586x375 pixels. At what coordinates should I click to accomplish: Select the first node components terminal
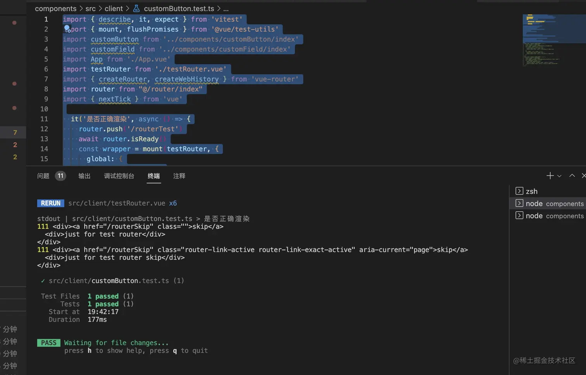pos(548,203)
